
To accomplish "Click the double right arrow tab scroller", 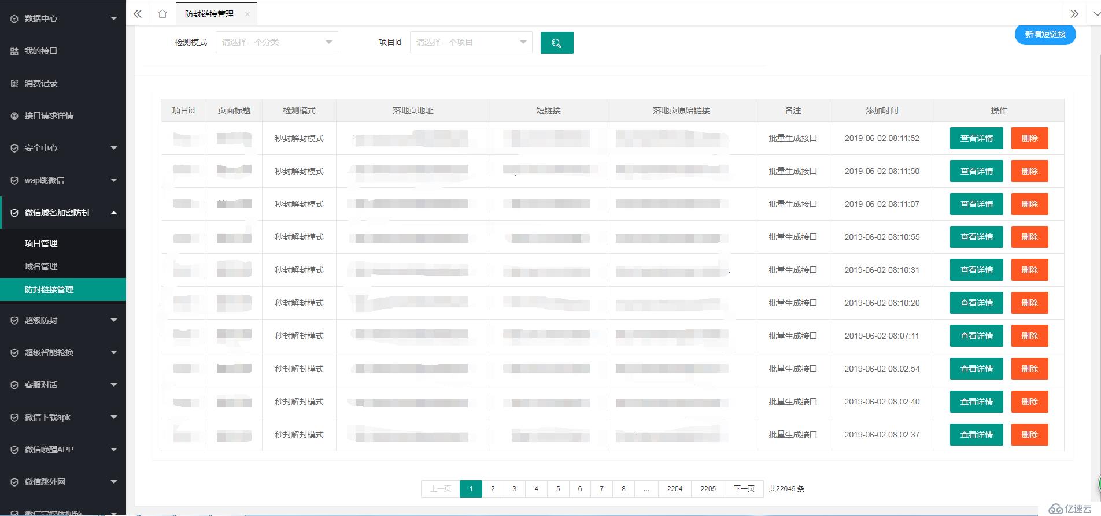I will [x=1074, y=14].
